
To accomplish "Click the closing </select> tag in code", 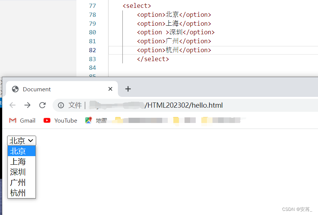I will (x=153, y=59).
